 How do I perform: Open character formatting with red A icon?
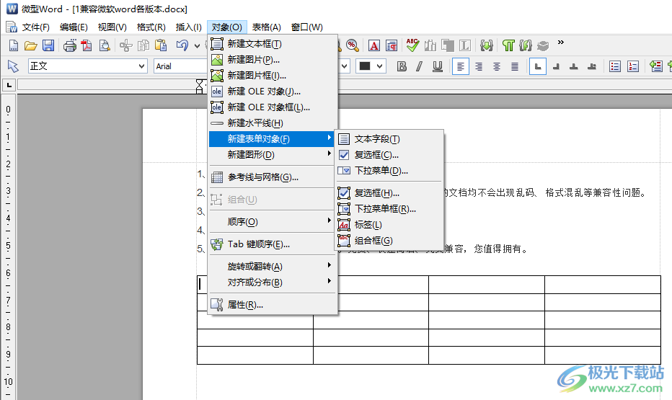pos(373,45)
